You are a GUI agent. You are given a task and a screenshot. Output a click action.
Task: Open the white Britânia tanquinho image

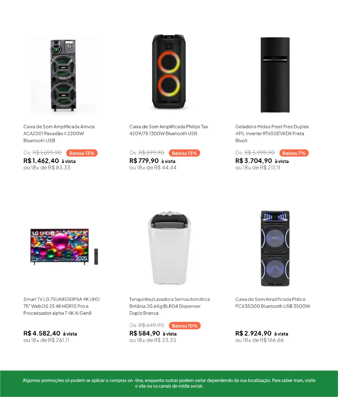tap(169, 248)
